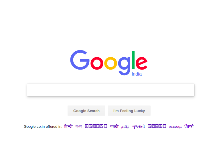Open the boxed-glyph language link after Bangla

(x=96, y=126)
